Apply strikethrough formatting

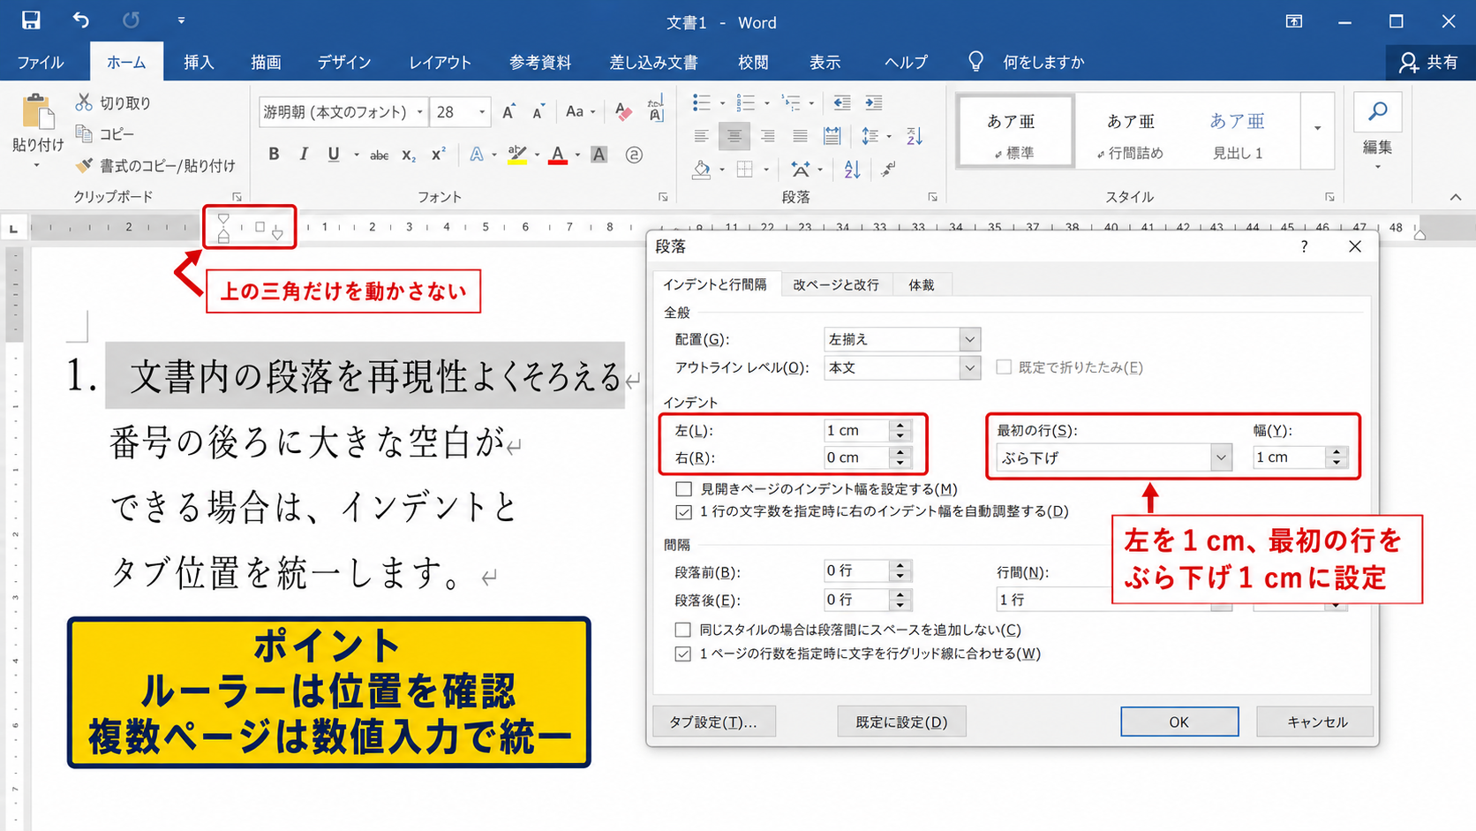pyautogui.click(x=379, y=155)
